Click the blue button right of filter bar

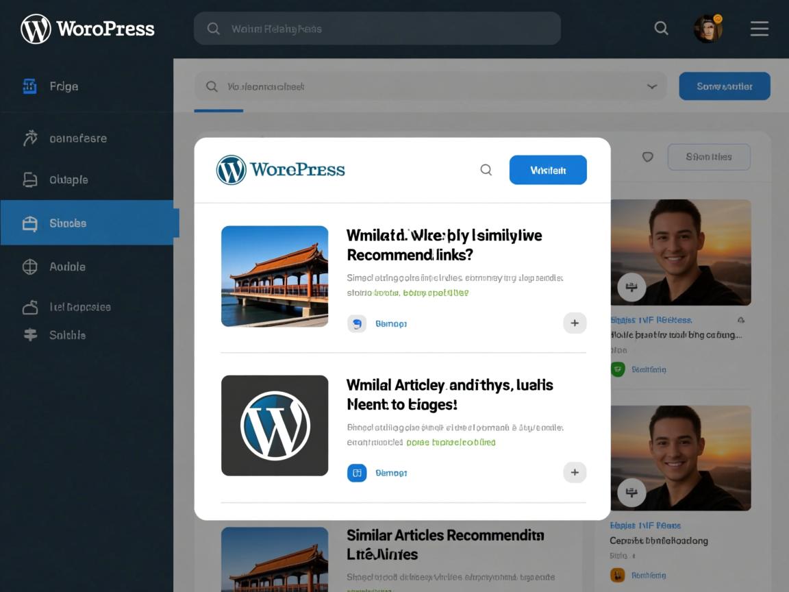pyautogui.click(x=724, y=86)
